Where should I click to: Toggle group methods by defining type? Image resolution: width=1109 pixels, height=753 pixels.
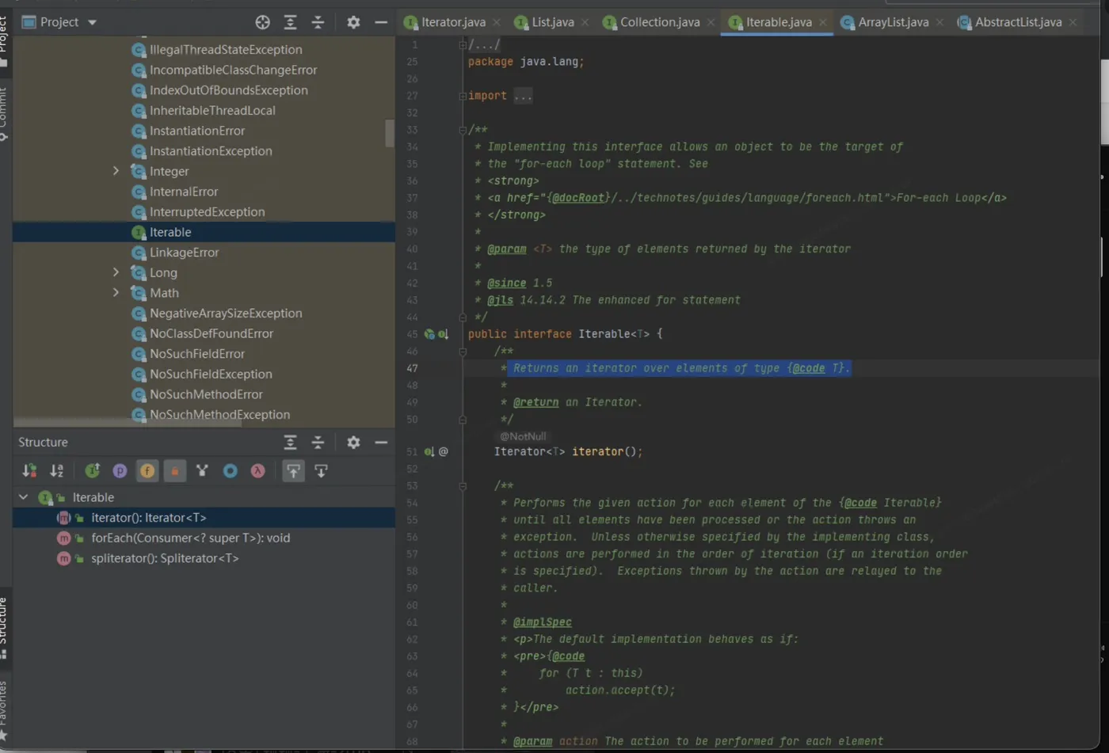[x=93, y=471]
